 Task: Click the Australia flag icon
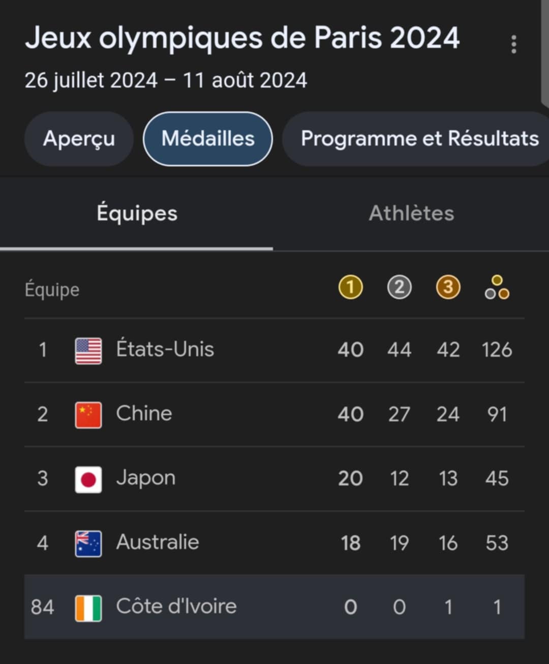[88, 544]
